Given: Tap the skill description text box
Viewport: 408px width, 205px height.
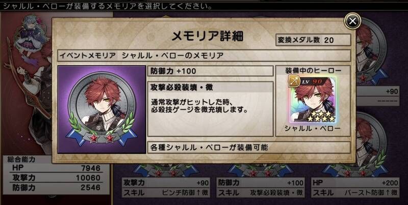Looking at the screenshot, I should (x=210, y=109).
